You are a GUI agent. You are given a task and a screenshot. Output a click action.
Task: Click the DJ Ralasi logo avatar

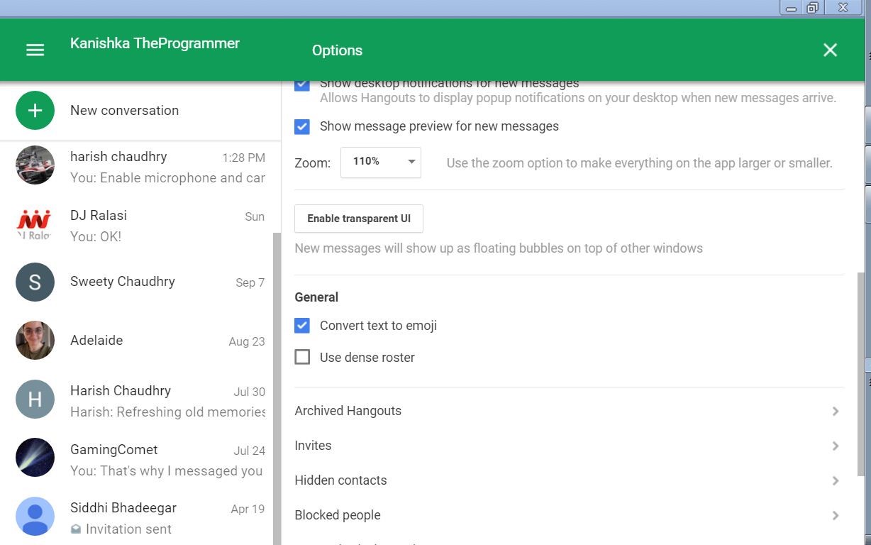[35, 224]
